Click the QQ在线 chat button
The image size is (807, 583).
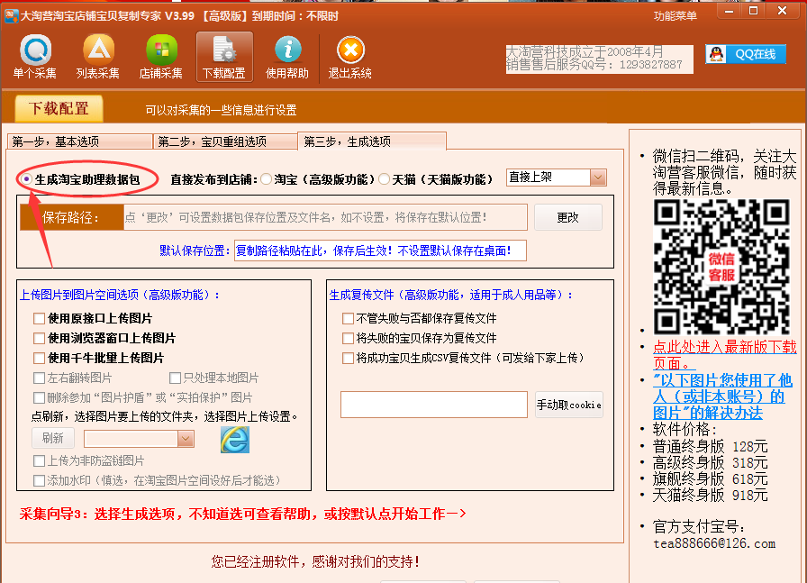(746, 54)
